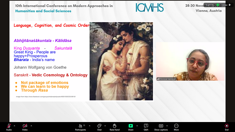Expand the audio options arrow
The image size is (235, 132).
click(15, 126)
